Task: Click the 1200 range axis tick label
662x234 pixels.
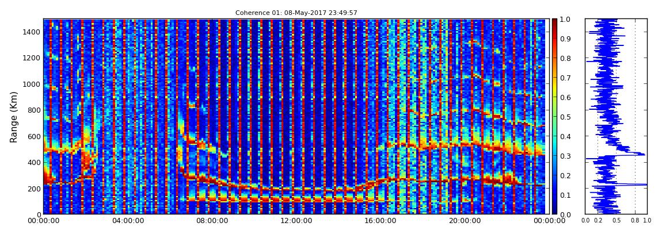Action: click(32, 57)
